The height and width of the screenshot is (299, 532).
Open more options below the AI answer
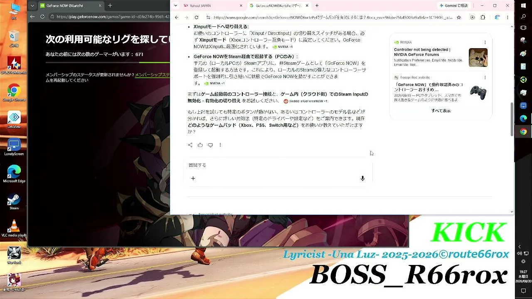pyautogui.click(x=220, y=145)
